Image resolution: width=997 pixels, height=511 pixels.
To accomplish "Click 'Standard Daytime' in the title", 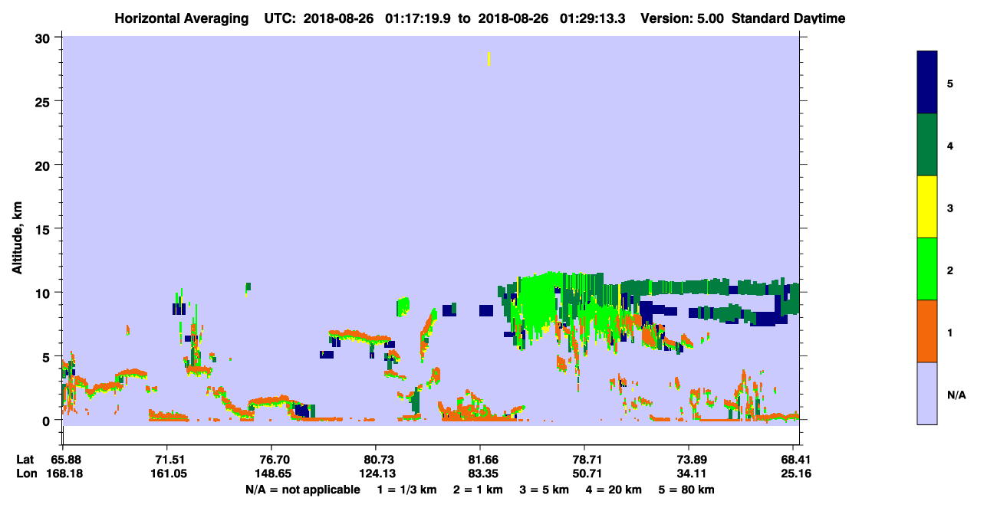I will (788, 18).
